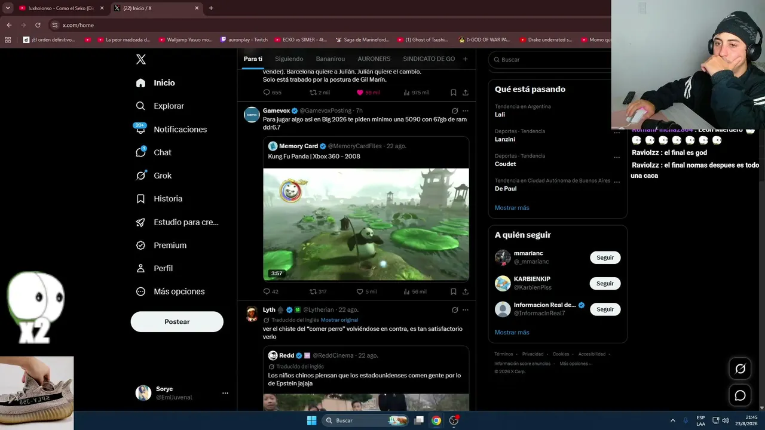Open Task View on the taskbar
This screenshot has width=765, height=430.
coord(420,420)
